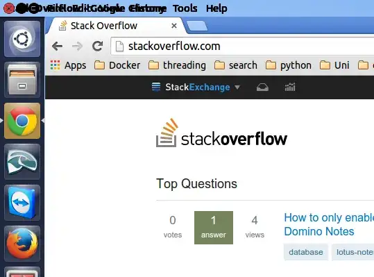Open the python bookmarks folder
374x277 pixels.
tap(289, 65)
